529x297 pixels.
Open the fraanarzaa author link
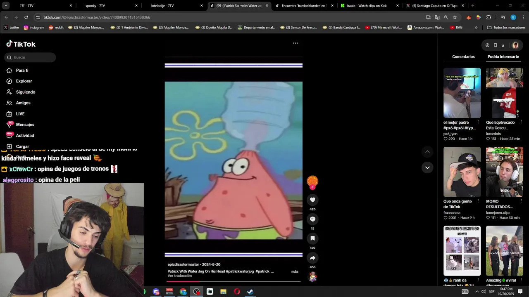tap(452, 212)
